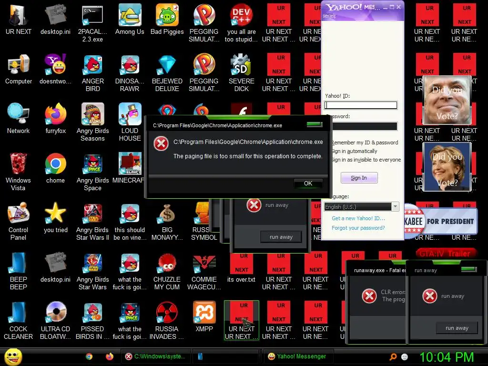
Task: Toggle Remember my ID & password option
Action: coord(365,142)
